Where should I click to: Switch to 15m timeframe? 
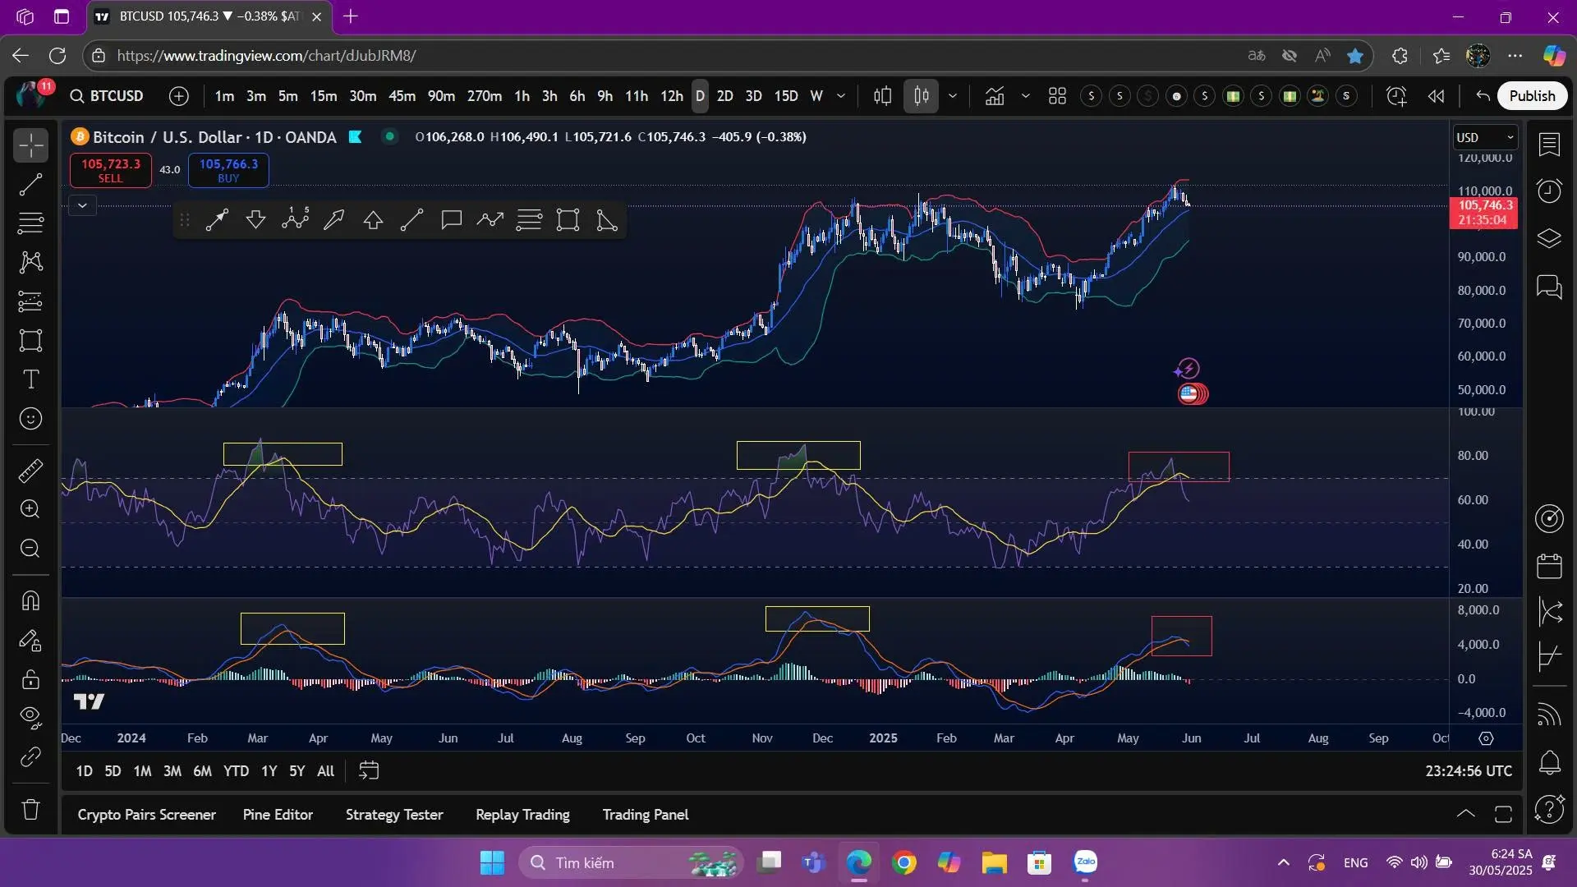(x=323, y=96)
